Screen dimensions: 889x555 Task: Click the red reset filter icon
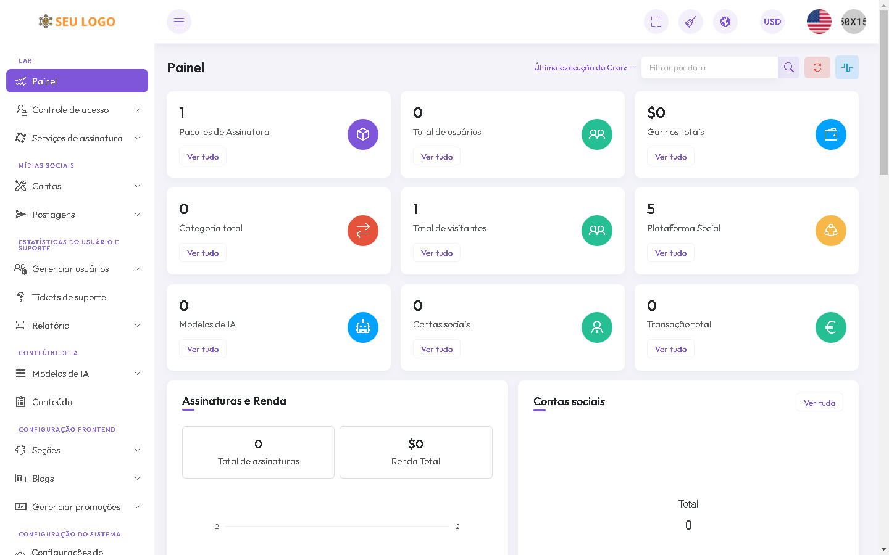point(817,67)
